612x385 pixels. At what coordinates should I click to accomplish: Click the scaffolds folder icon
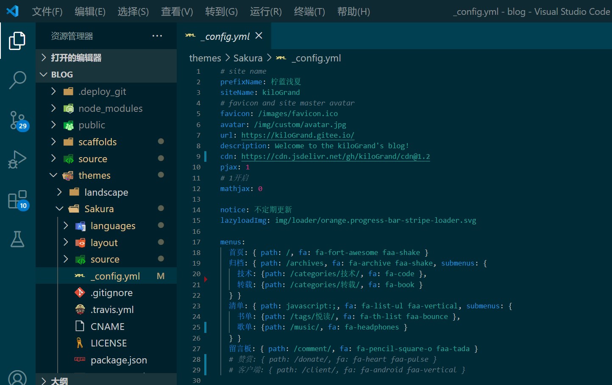69,142
